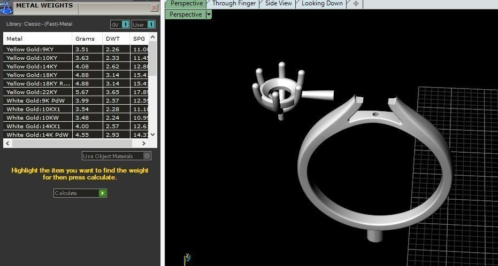498x266 pixels.
Task: Click the 3.51 grams value
Action: [82, 50]
